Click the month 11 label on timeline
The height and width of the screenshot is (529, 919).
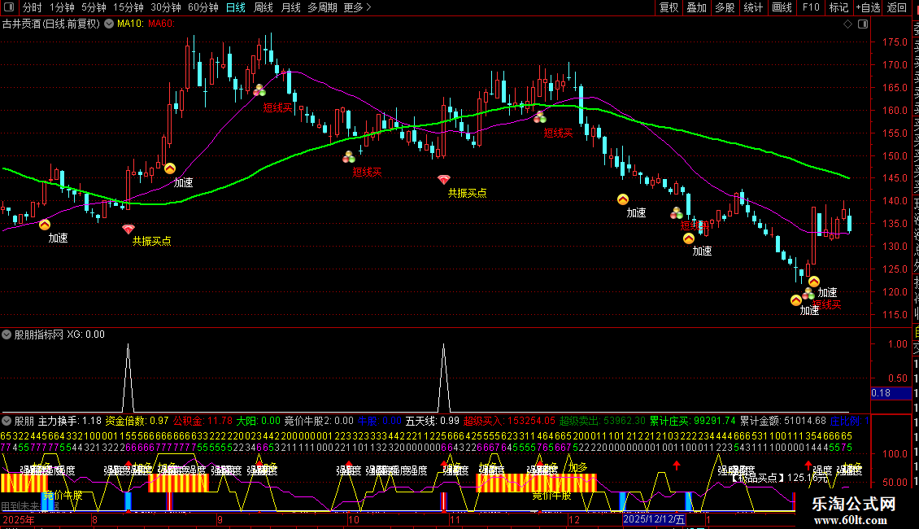[x=455, y=519]
